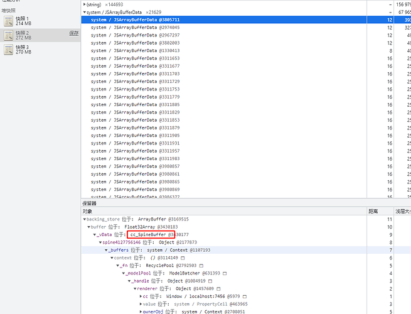Select snapshot 快照 3 (270 MB)
Screen dimensions: 411x314
[40, 50]
